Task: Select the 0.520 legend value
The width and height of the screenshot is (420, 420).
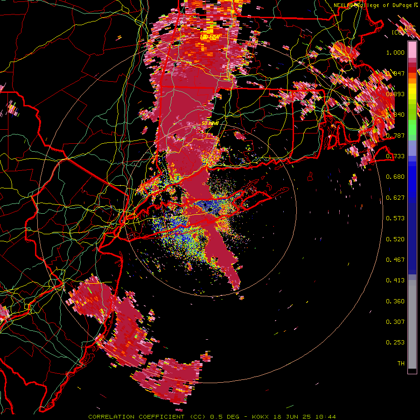Action: (395, 239)
